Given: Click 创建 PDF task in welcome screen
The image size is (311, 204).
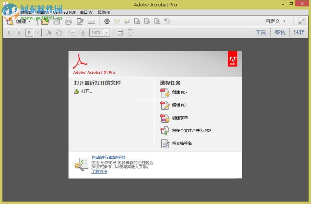Looking at the screenshot, I should [x=179, y=92].
